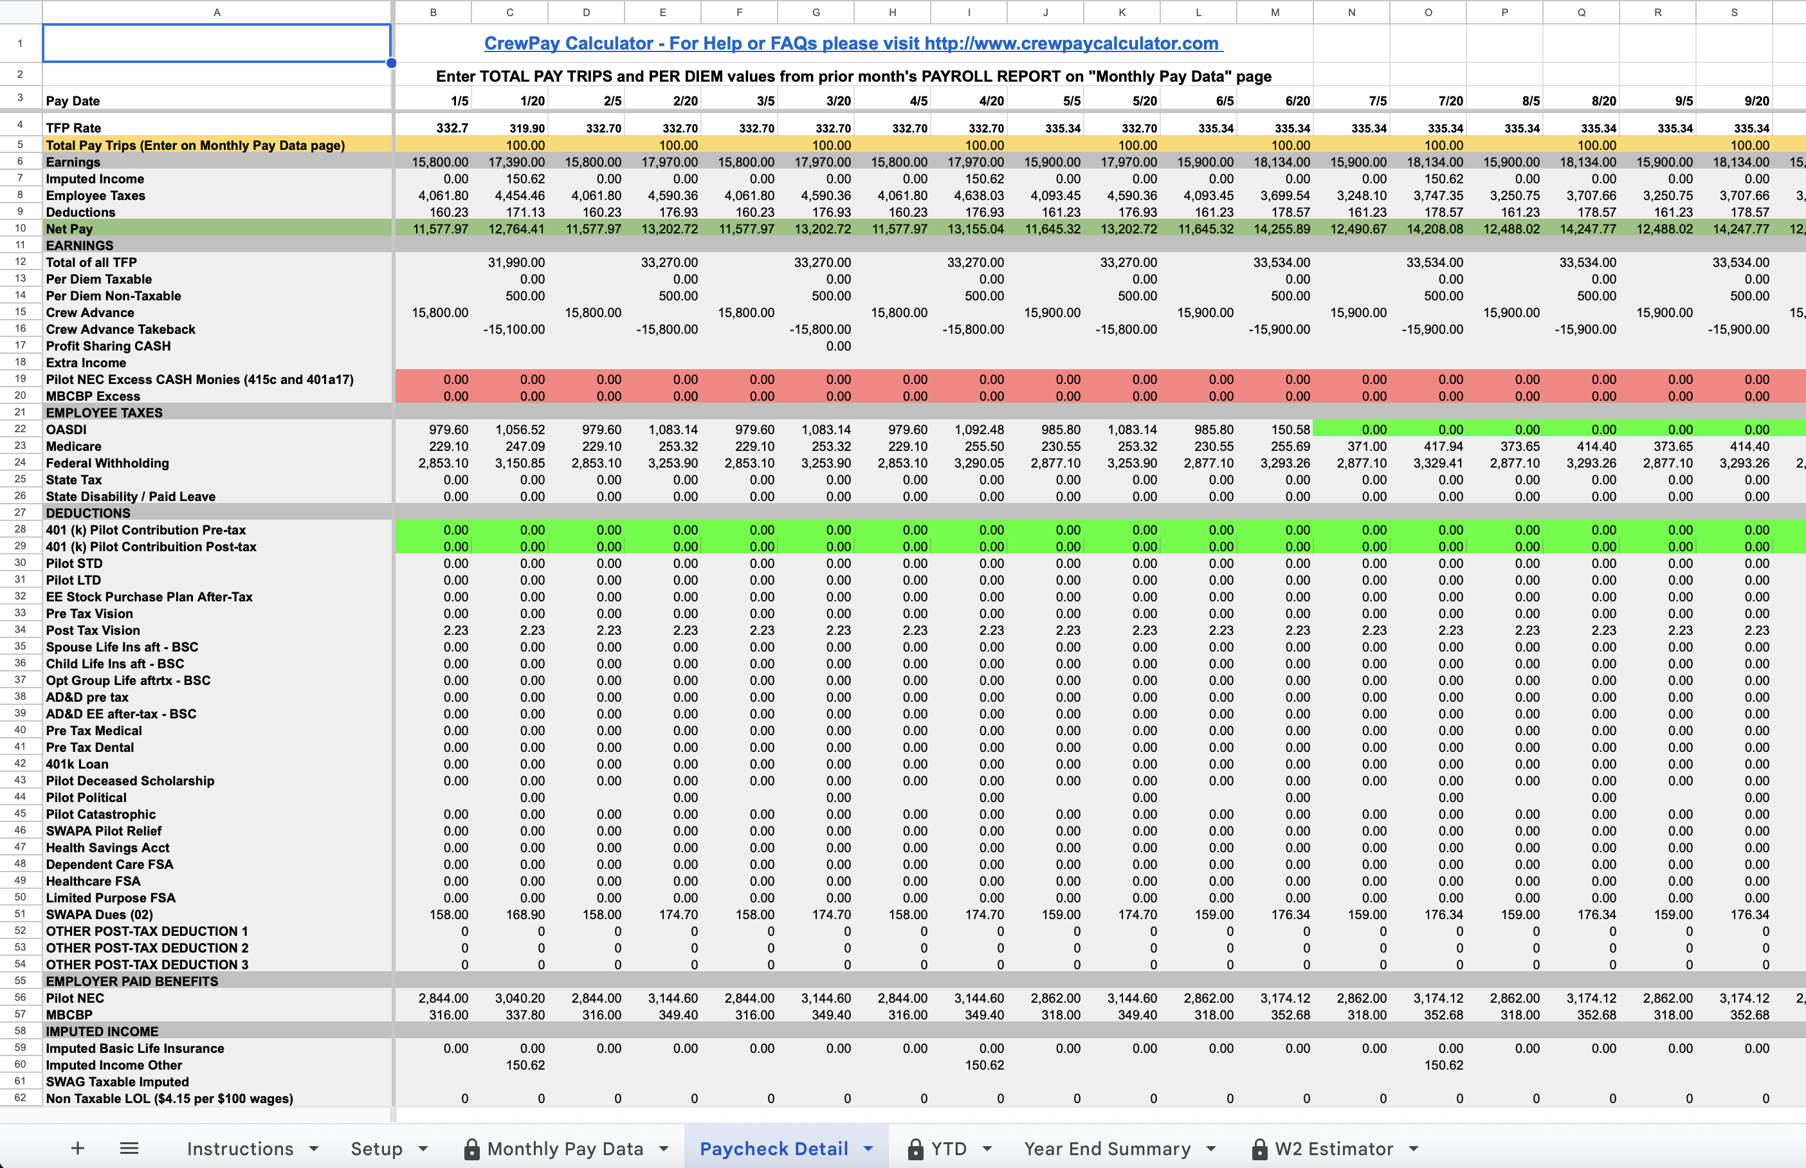Screen dimensions: 1806x1168
Task: Click the lock icon on the YTD tab
Action: click(x=916, y=1147)
